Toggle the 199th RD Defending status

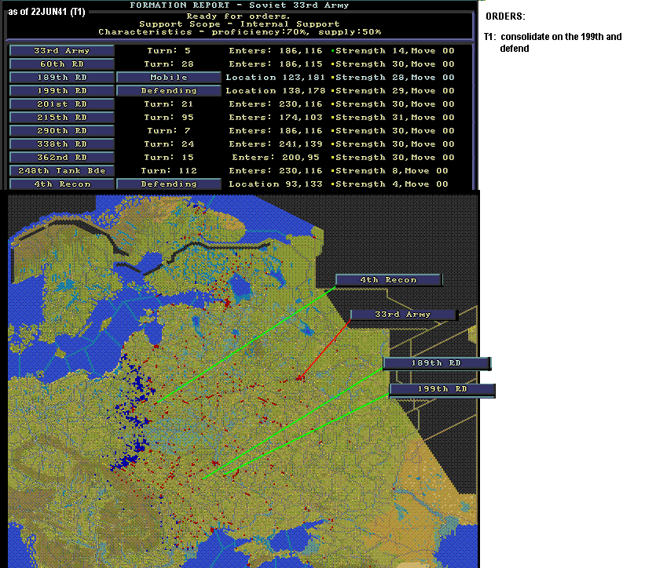pos(169,91)
